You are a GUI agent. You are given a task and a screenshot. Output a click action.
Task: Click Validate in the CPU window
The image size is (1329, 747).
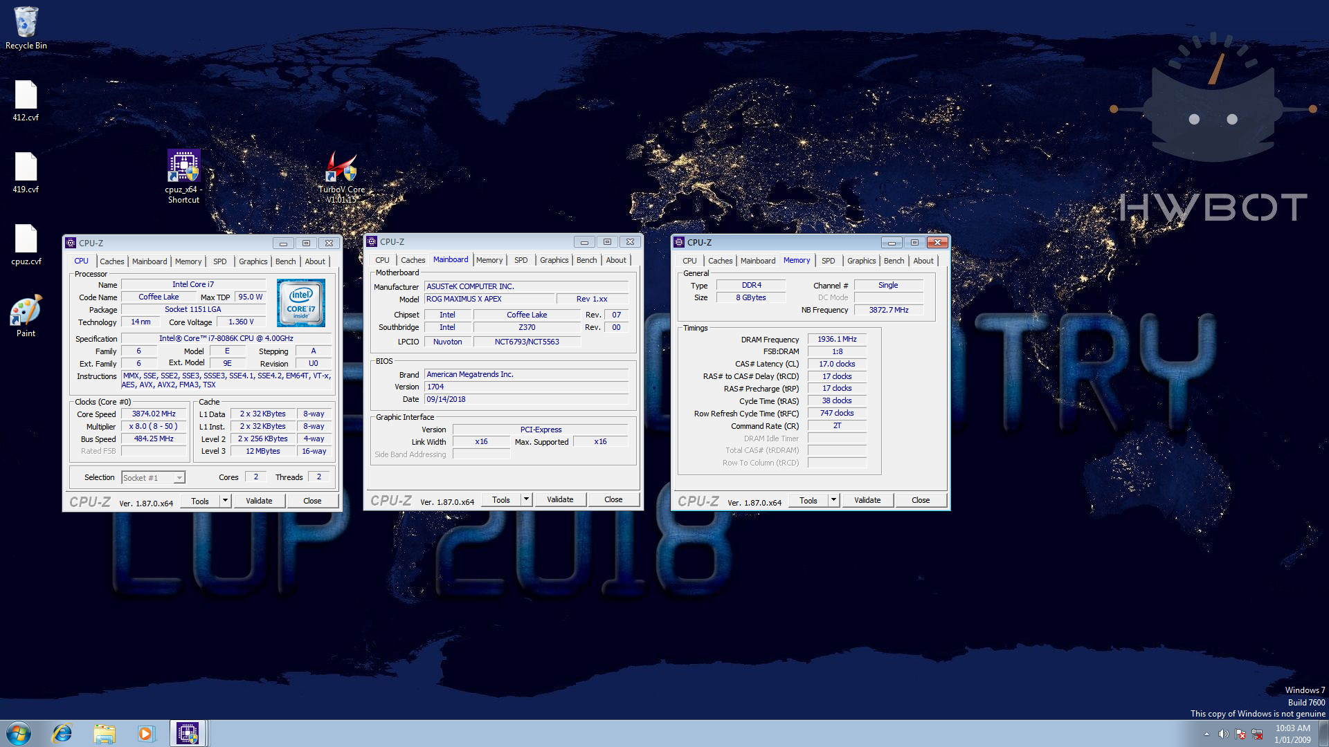pos(259,501)
